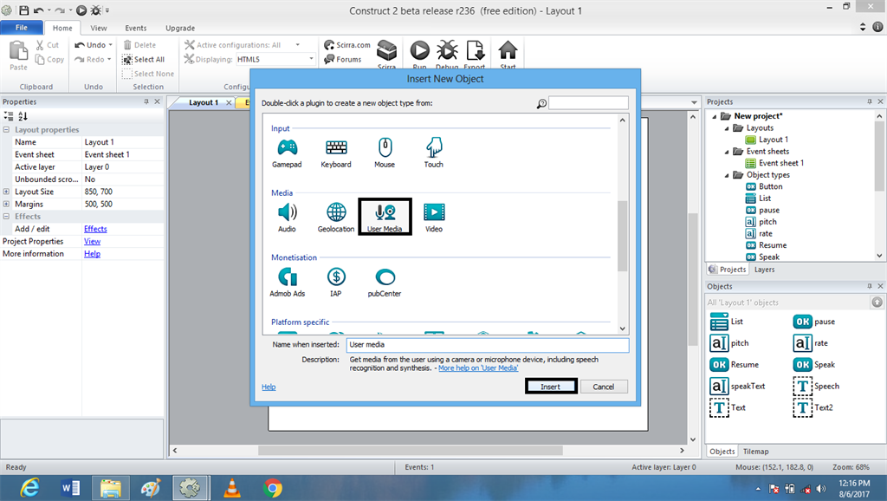887x501 pixels.
Task: Open the Undo dropdown arrow
Action: 110,45
